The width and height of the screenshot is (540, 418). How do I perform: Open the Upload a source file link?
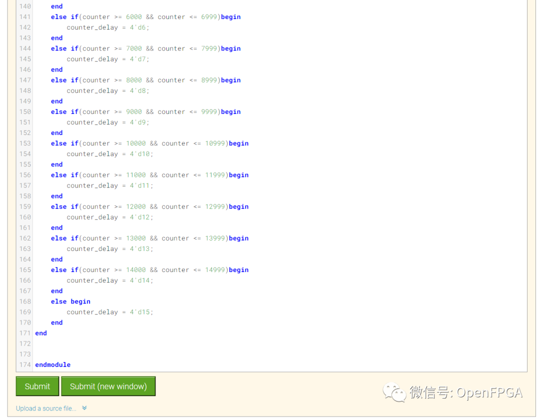pos(46,408)
